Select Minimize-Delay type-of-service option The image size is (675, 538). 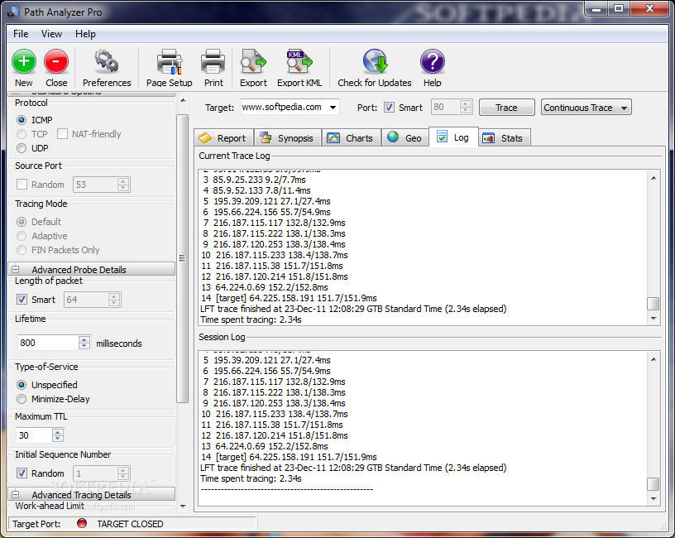tap(22, 399)
